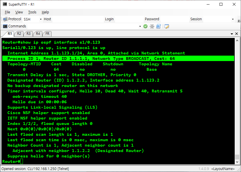Click the terminal scrollbar thumb
Image resolution: width=241 pixels, height=172 pixels.
point(237,157)
